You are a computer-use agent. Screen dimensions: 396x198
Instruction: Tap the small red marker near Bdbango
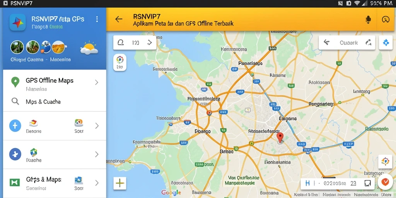[208, 113]
